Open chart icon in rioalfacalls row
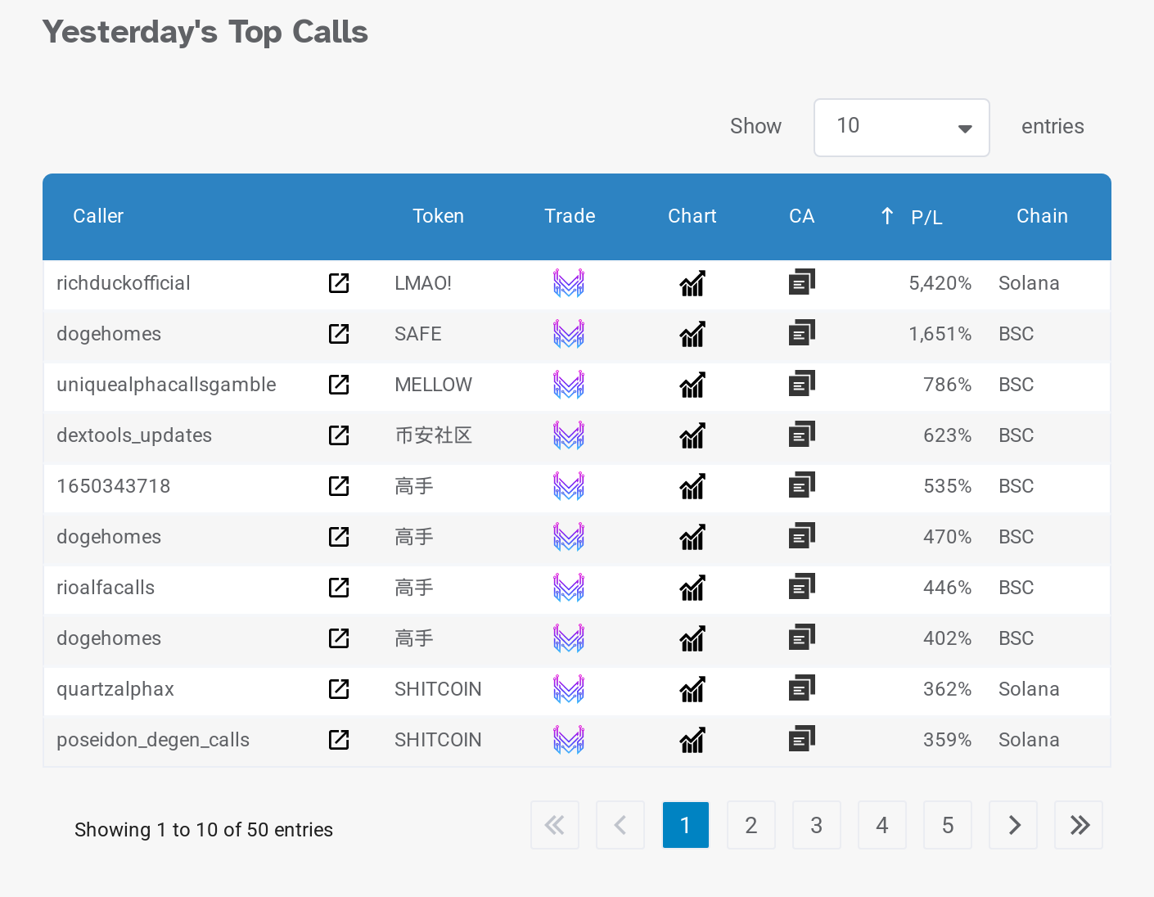 692,588
